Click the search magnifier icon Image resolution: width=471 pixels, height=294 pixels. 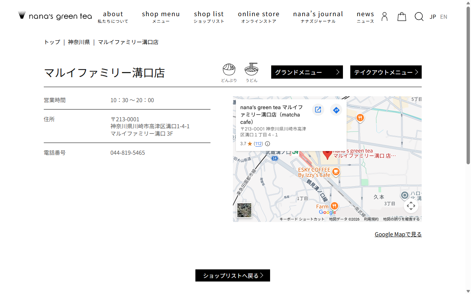click(419, 17)
